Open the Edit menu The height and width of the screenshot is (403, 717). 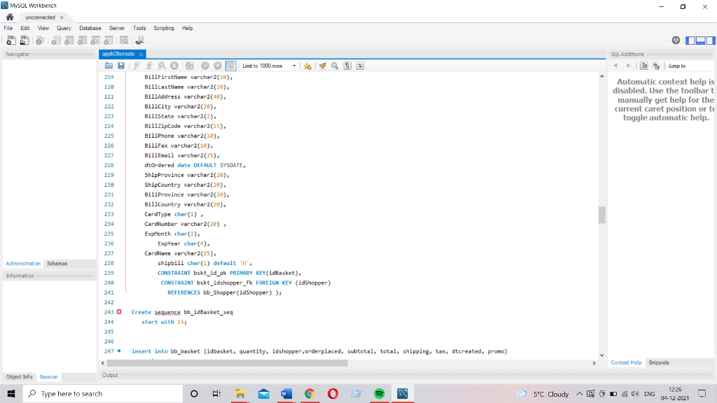tap(25, 28)
